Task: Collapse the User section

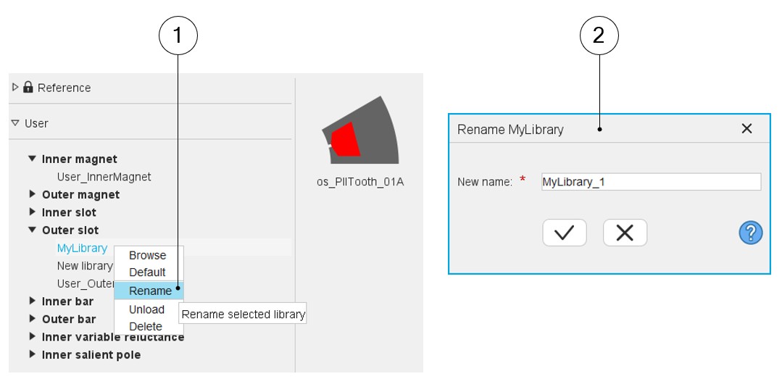Action: point(16,123)
